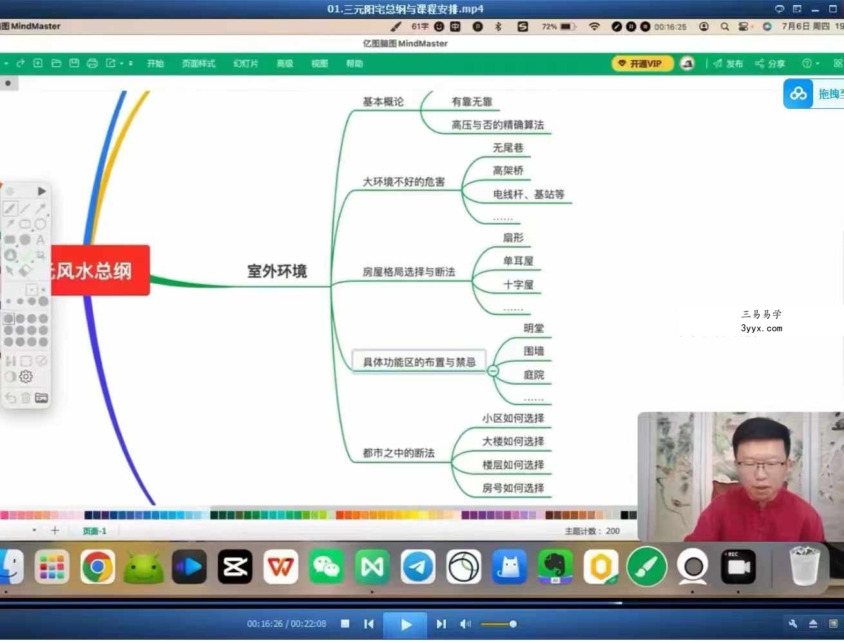Adjust the video player volume slider
844x641 pixels.
[498, 624]
